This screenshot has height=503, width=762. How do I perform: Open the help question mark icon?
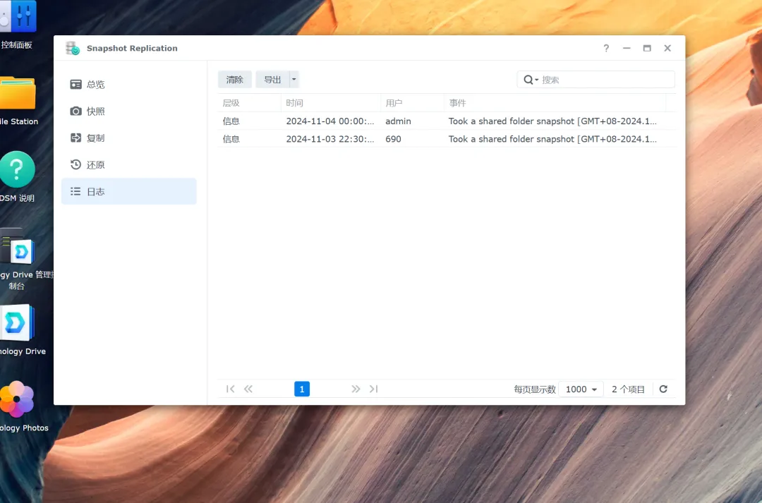[606, 48]
